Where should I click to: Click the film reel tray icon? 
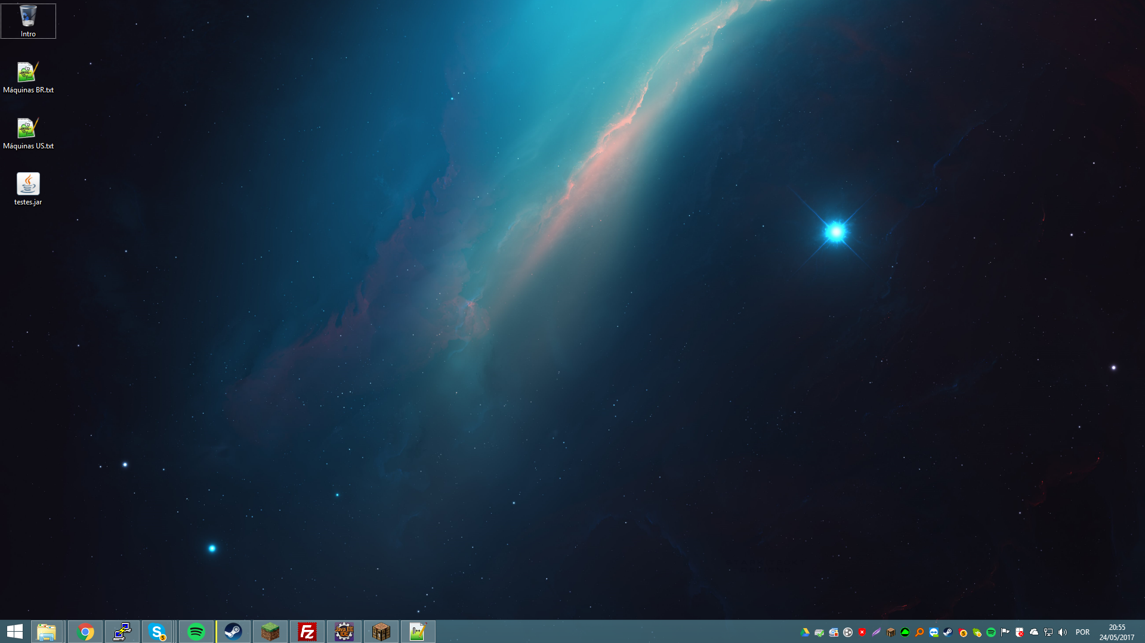(848, 632)
